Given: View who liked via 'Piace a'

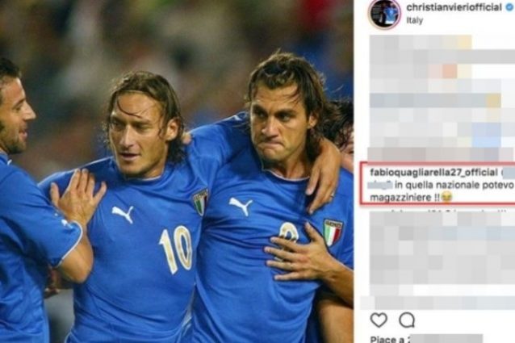Looking at the screenshot, I should coord(383,339).
